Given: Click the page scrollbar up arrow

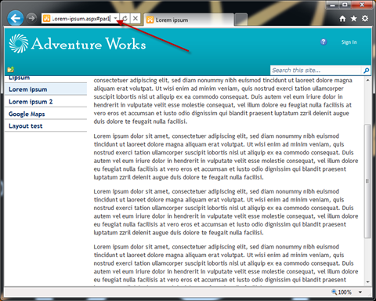Looking at the screenshot, I should pyautogui.click(x=367, y=80).
